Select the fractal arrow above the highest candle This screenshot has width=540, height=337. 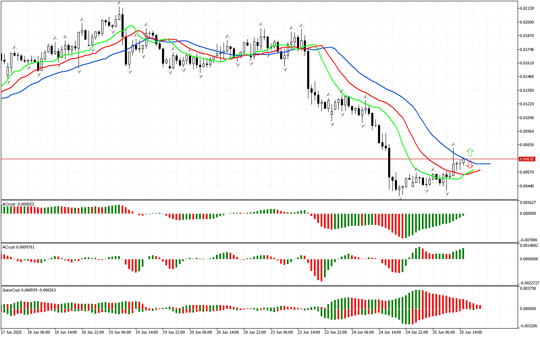click(x=120, y=3)
